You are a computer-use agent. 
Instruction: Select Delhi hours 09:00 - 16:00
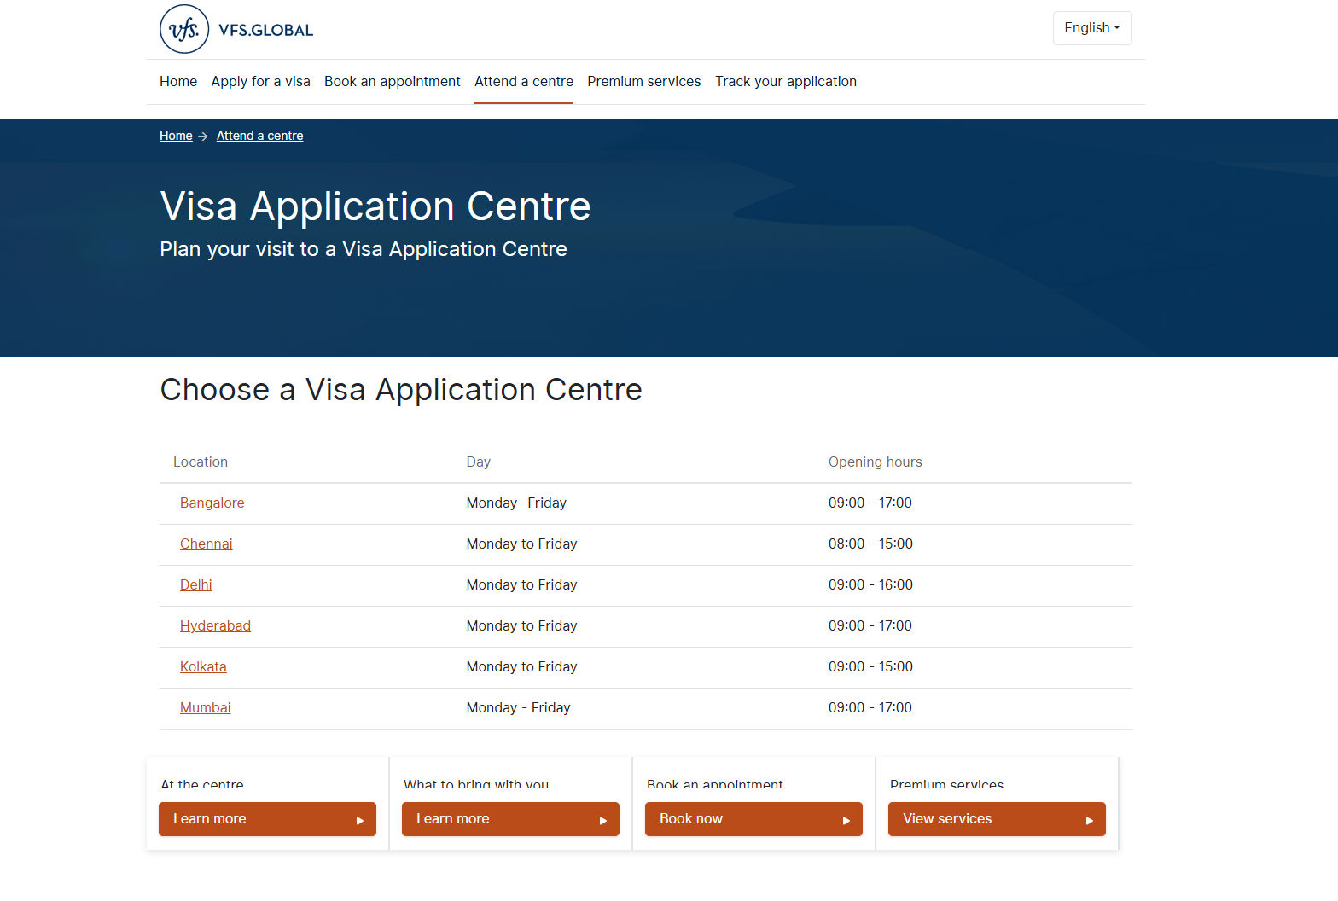[x=870, y=585]
